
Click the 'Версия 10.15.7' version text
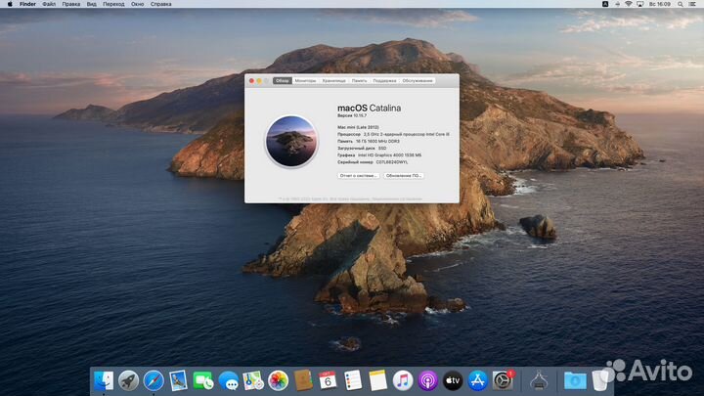(352, 115)
